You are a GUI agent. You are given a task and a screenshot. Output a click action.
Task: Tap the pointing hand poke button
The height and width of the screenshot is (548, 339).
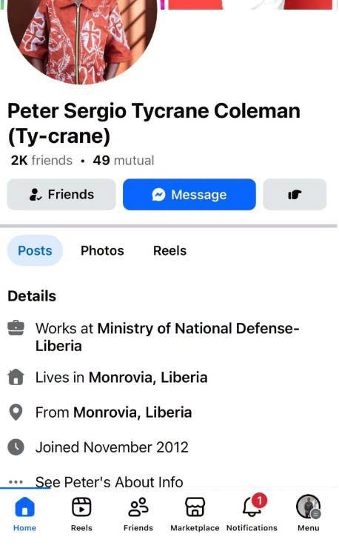[x=295, y=194]
